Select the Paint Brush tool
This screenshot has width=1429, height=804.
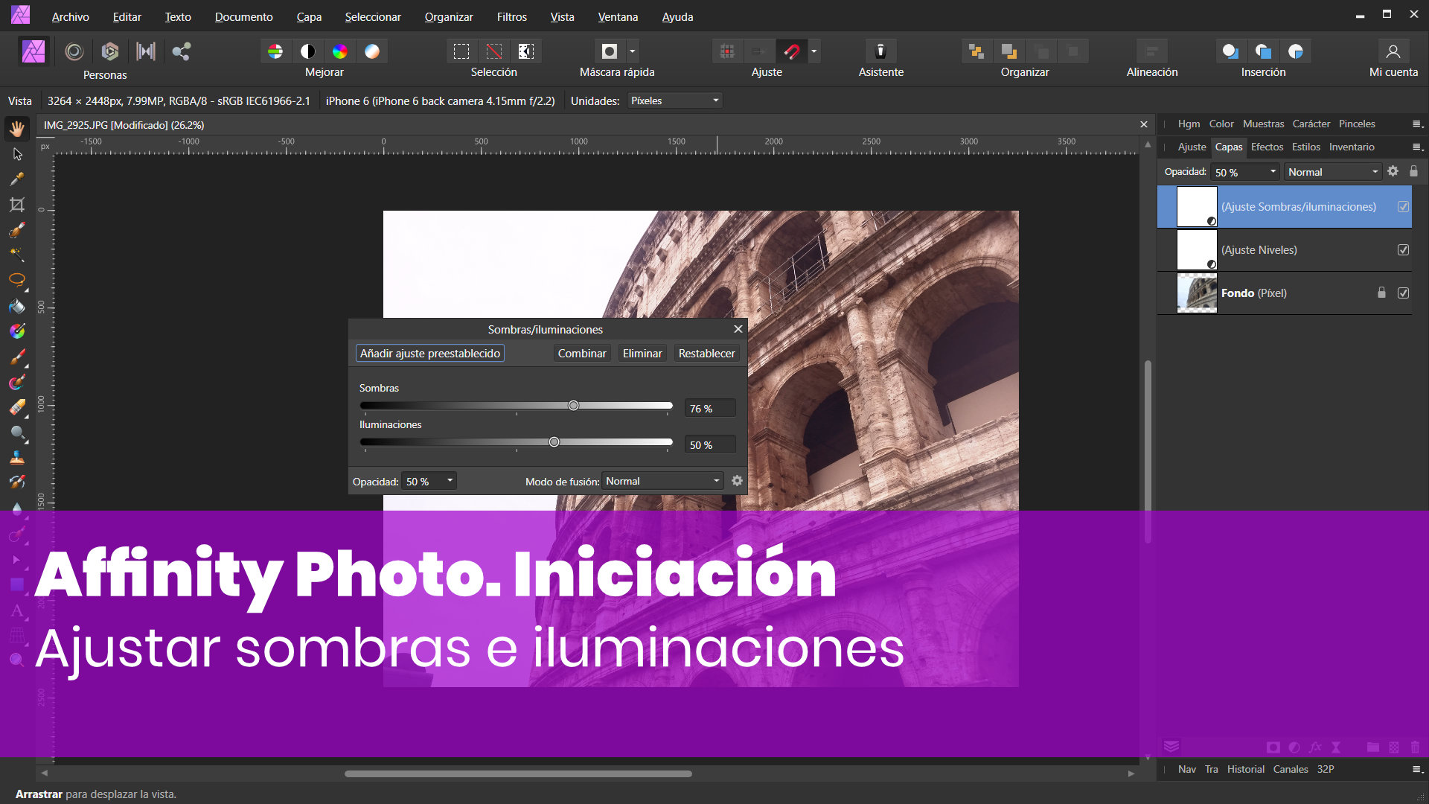[17, 357]
